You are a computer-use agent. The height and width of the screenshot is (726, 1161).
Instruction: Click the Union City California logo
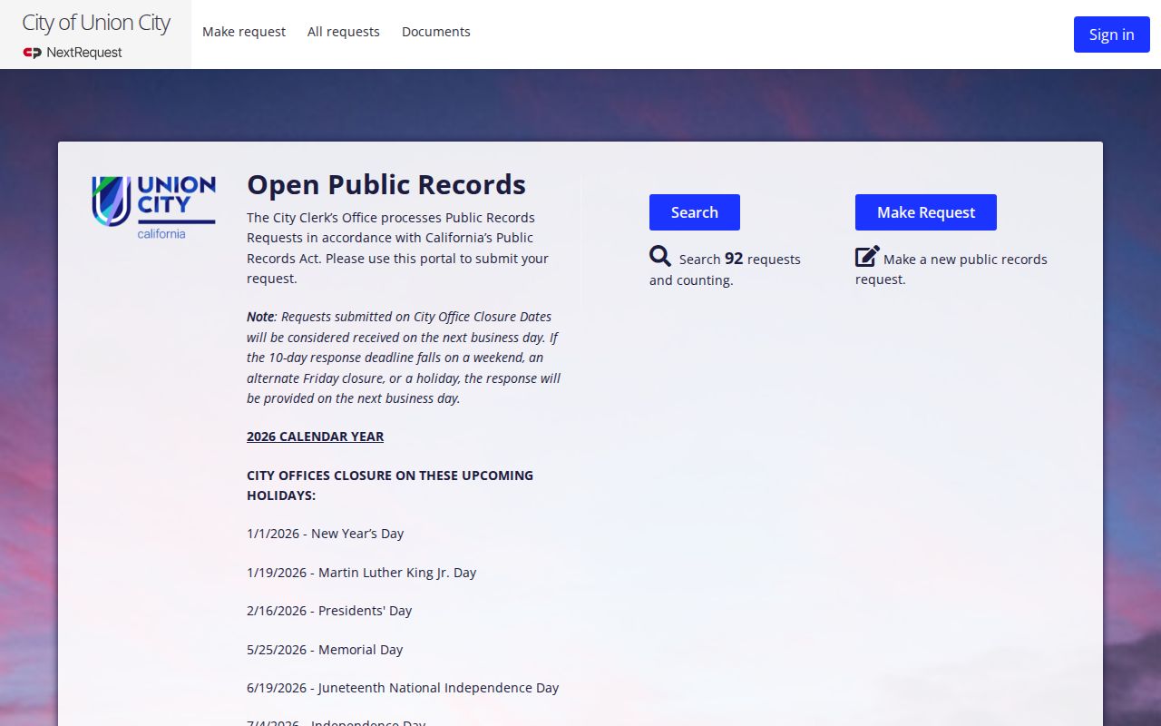point(153,208)
